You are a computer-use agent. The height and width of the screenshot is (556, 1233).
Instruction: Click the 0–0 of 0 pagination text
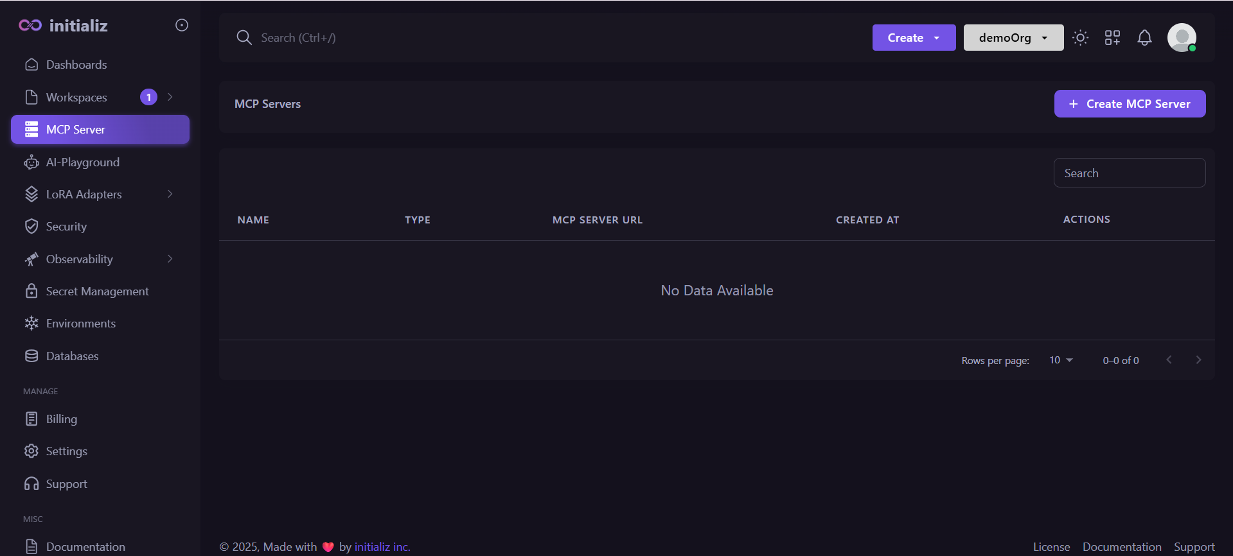1121,360
